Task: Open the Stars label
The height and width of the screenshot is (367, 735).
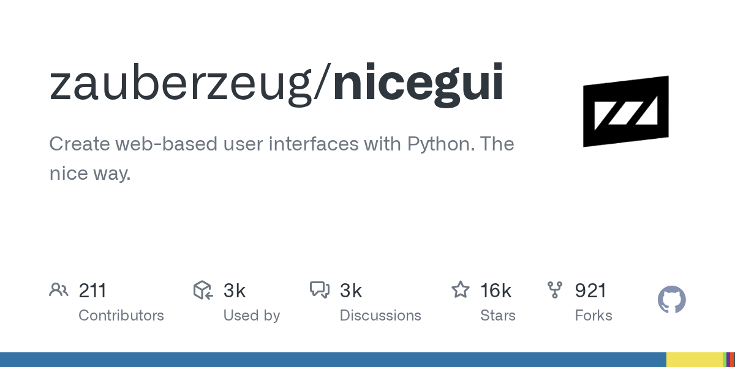Action: point(498,316)
